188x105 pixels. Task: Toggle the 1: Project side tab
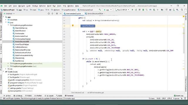pyautogui.click(x=1, y=17)
